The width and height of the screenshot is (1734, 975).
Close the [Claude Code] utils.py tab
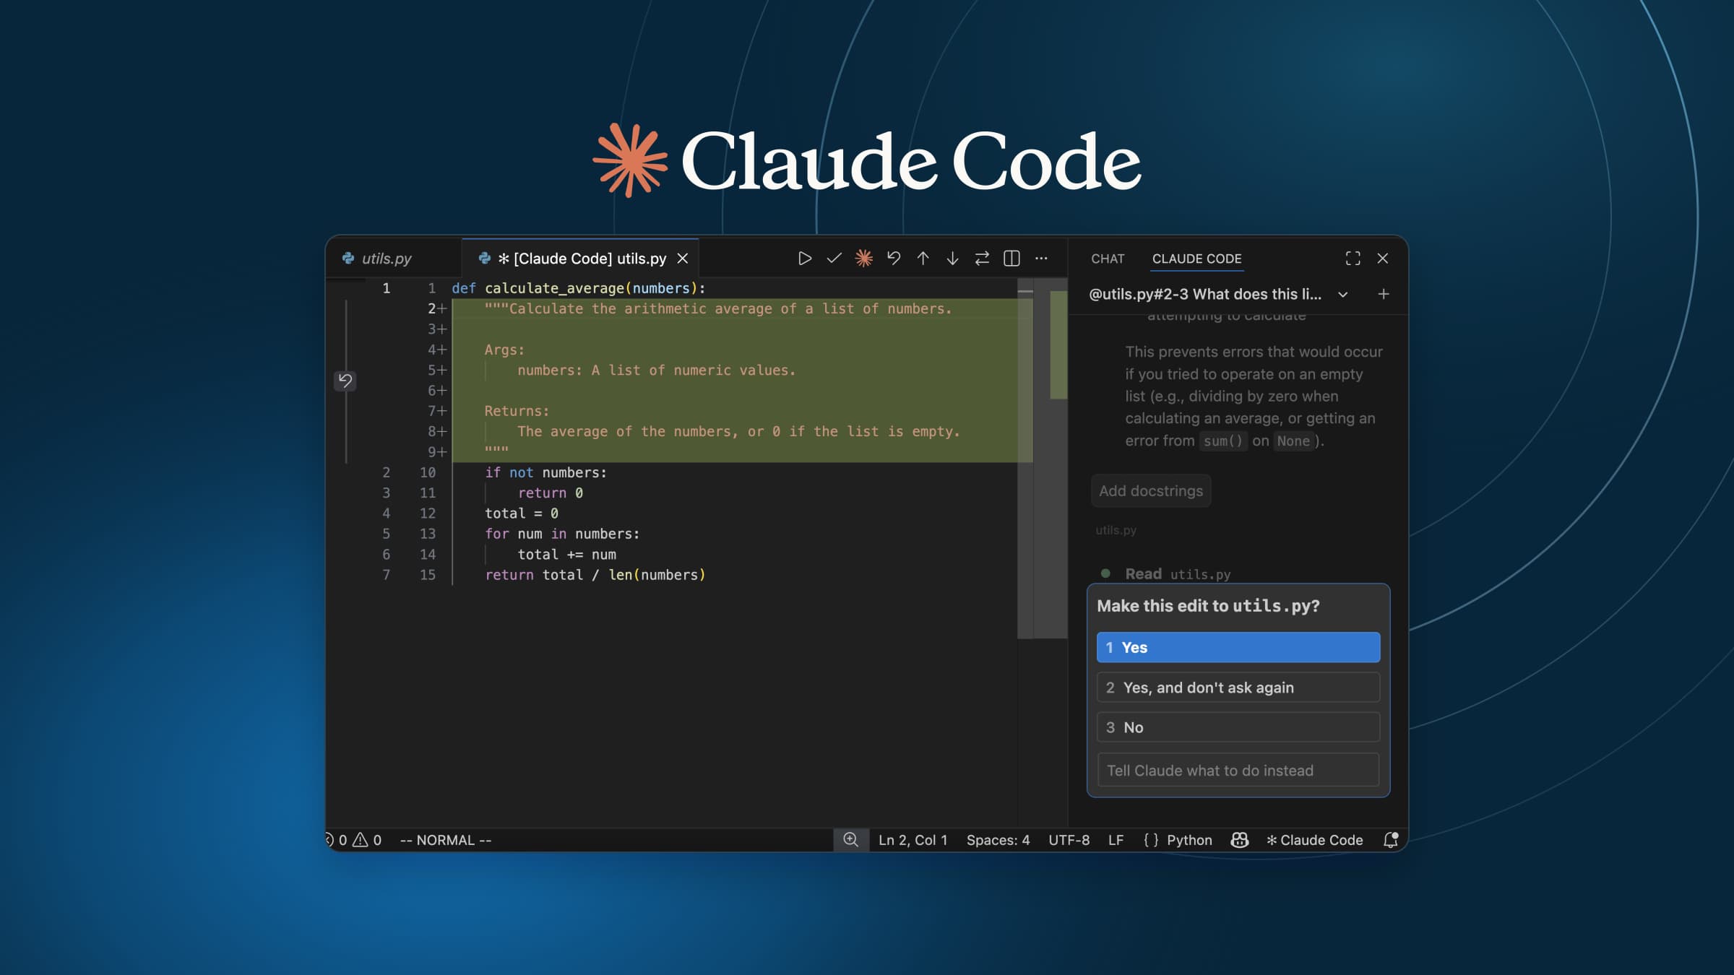point(682,259)
